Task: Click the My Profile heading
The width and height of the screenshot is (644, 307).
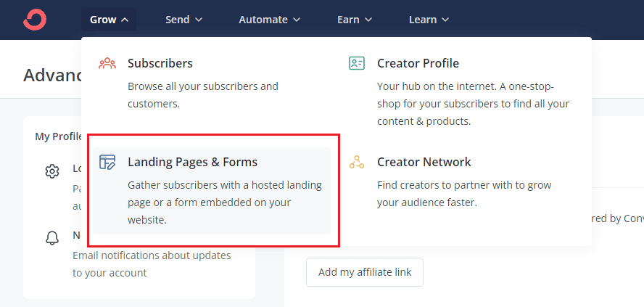Action: [59, 136]
